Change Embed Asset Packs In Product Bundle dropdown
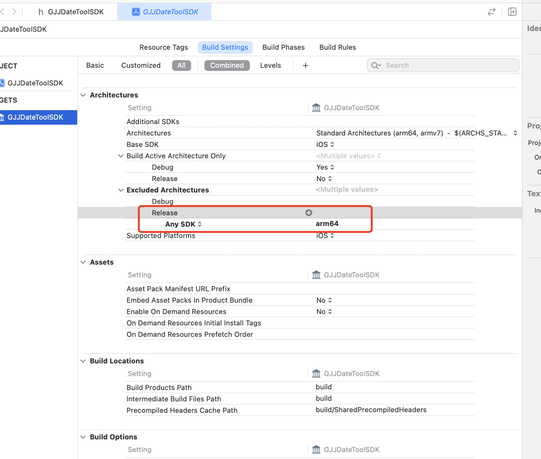Viewport: 541px width, 459px height. 324,300
